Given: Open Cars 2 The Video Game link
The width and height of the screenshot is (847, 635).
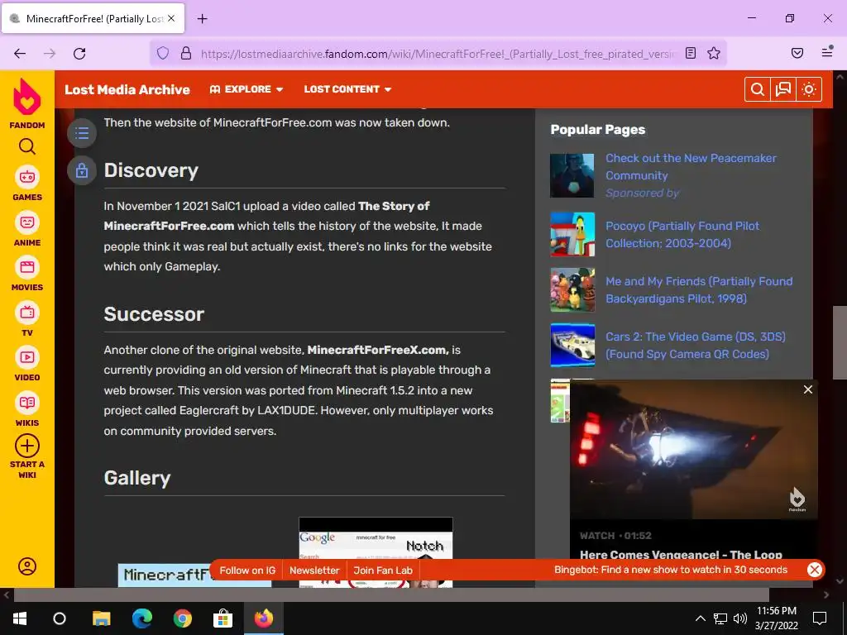Looking at the screenshot, I should 696,345.
